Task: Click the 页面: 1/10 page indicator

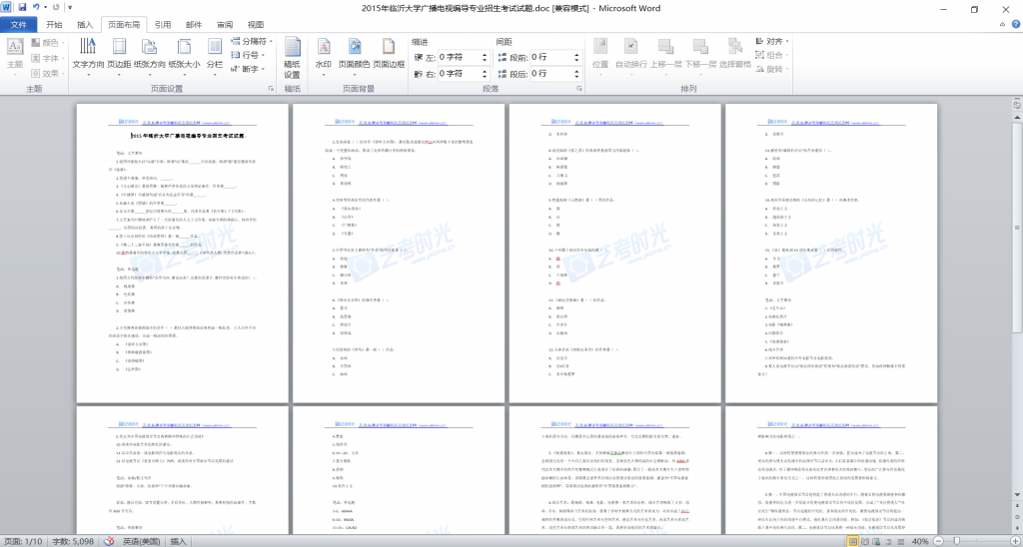Action: 23,540
